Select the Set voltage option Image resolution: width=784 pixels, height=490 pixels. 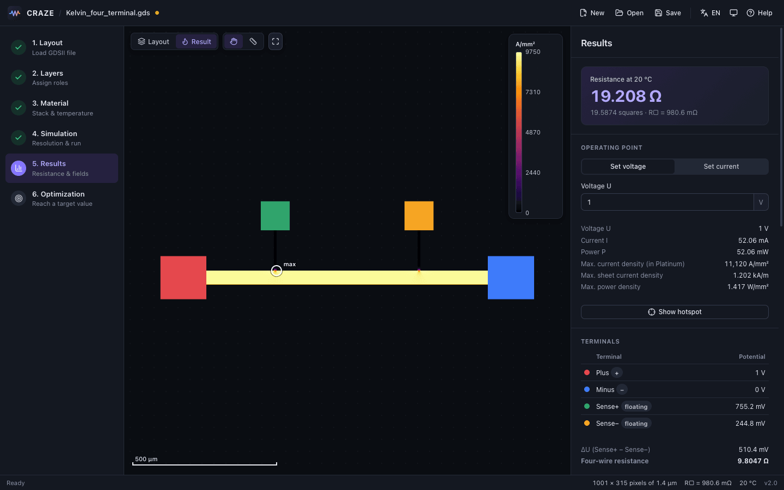pyautogui.click(x=628, y=167)
